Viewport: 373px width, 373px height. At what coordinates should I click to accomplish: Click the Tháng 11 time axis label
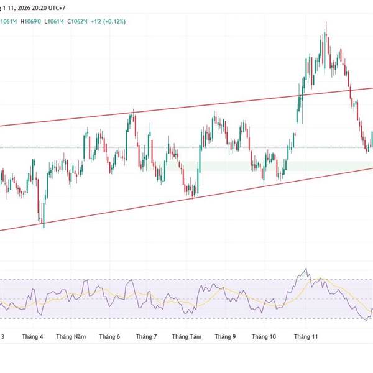[306, 336]
